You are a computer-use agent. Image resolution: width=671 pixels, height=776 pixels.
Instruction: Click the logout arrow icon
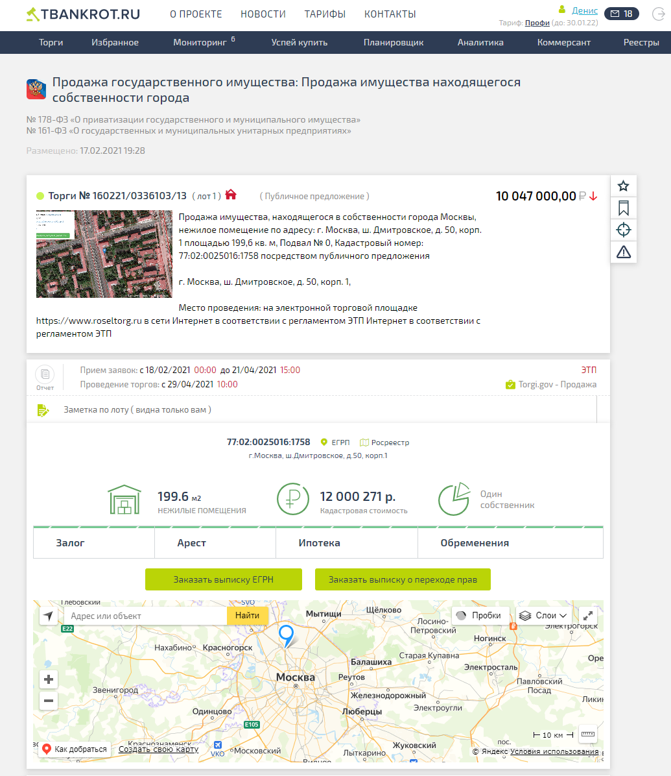[659, 14]
